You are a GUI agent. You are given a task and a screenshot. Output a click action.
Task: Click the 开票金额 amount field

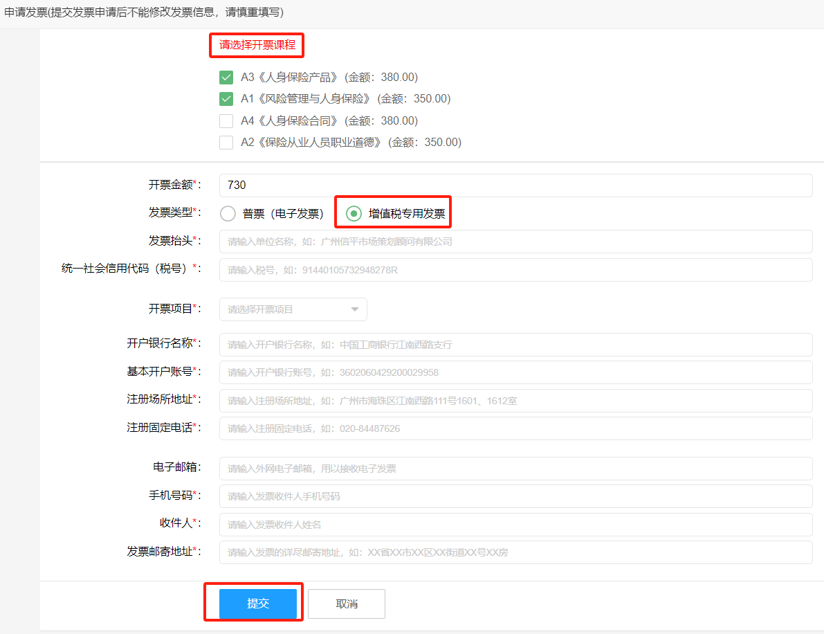(515, 185)
